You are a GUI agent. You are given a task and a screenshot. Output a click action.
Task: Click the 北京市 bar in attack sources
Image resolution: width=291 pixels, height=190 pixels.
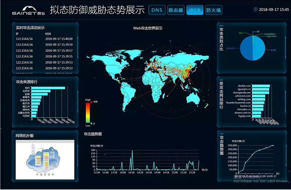tap(41, 91)
